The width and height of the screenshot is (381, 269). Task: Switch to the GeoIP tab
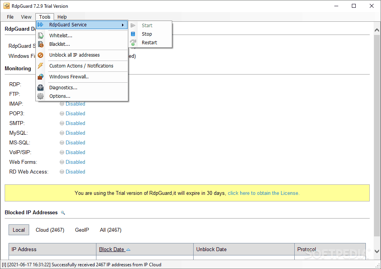[x=82, y=230]
